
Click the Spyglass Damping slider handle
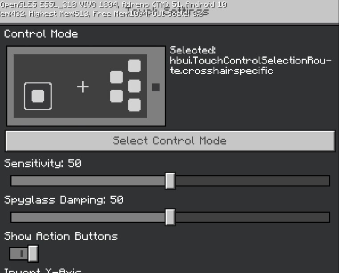(170, 217)
